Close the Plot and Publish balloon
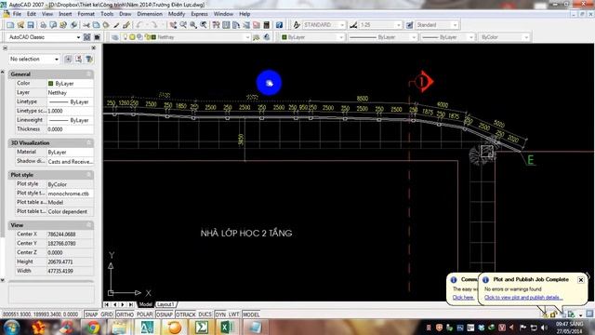Viewport: 595px width, 335px height. pos(580,280)
